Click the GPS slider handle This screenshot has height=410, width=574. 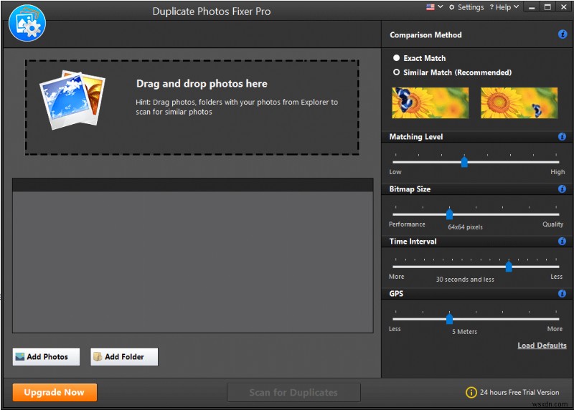coord(450,318)
